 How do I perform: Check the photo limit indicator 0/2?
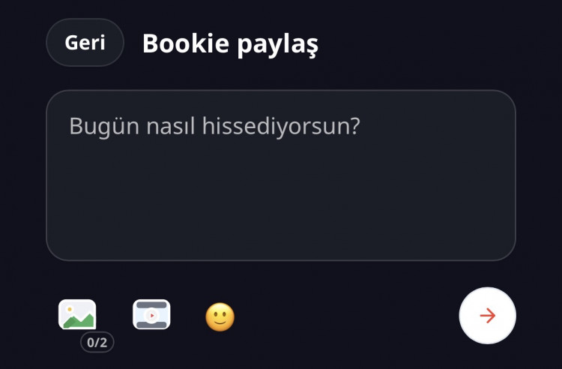click(x=97, y=342)
